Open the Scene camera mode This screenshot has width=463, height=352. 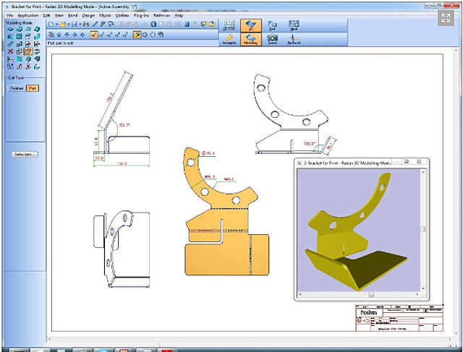click(272, 39)
